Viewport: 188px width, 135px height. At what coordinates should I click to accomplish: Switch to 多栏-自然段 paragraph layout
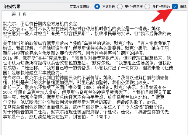[147, 6]
